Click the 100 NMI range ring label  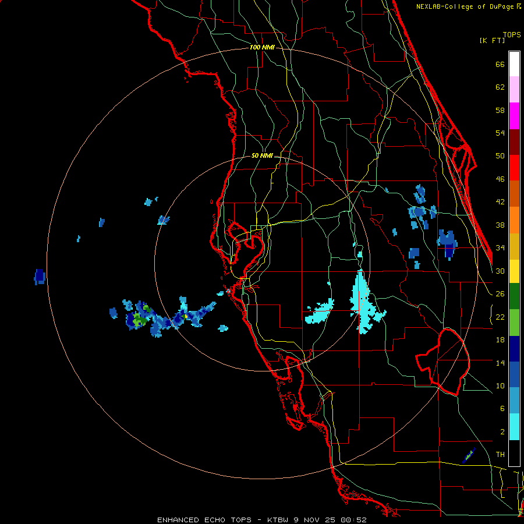pos(262,48)
